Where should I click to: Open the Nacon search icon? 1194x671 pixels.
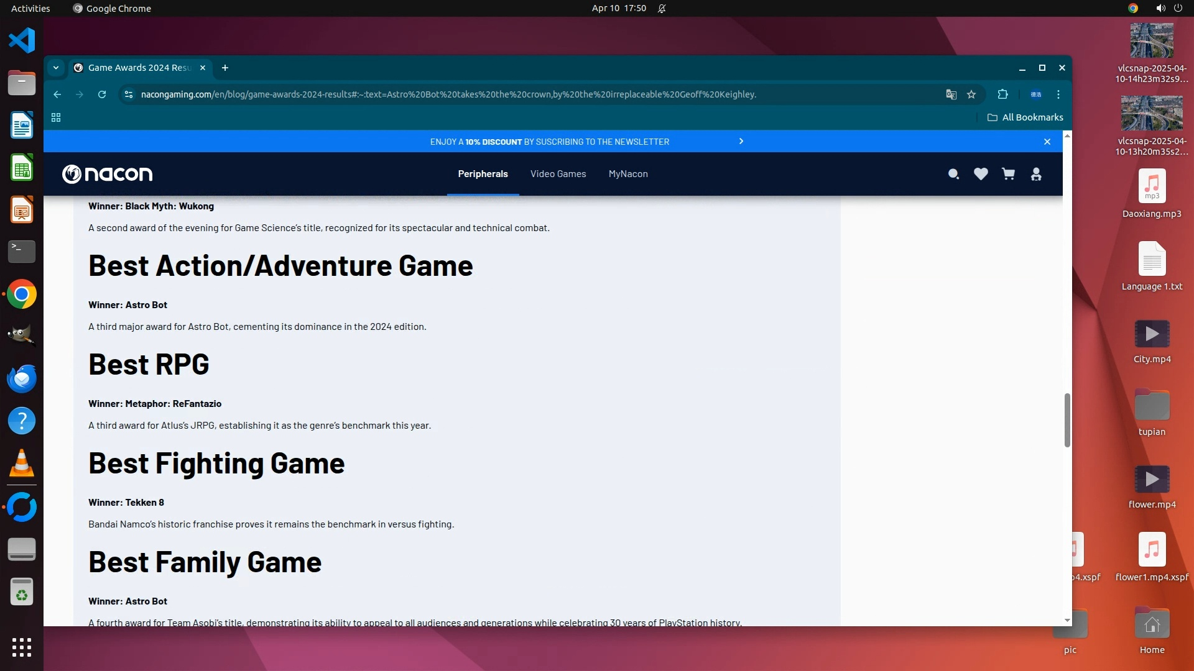(x=953, y=175)
